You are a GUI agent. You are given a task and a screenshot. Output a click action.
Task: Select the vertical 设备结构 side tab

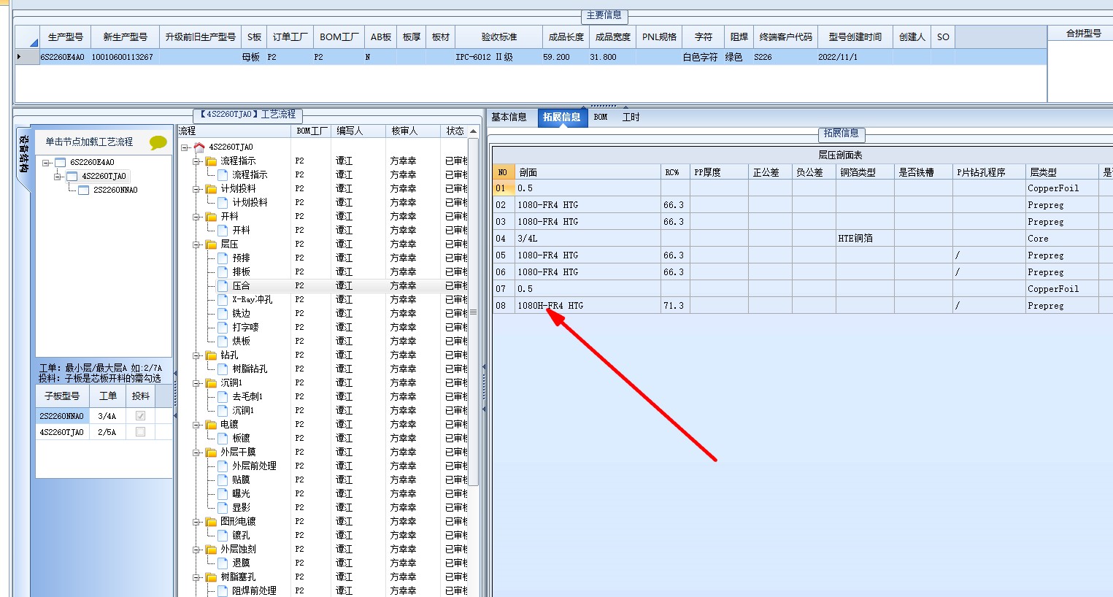(24, 153)
